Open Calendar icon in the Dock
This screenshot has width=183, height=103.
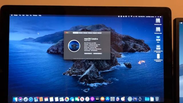tap(46, 99)
